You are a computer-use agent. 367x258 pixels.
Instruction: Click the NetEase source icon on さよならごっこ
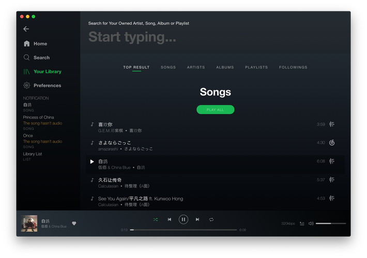click(x=332, y=142)
